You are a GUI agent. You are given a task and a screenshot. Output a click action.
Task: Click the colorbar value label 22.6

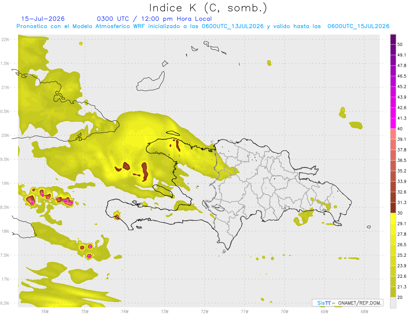click(402, 276)
